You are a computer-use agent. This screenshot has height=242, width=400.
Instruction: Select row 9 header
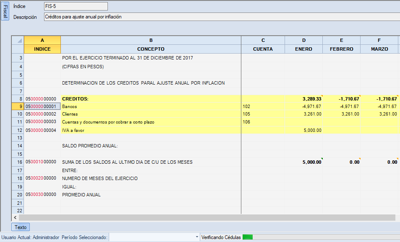click(x=18, y=107)
